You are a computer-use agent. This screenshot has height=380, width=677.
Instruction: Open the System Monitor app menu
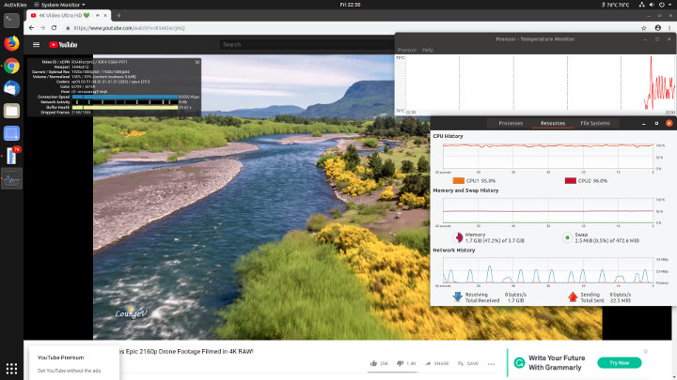59,5
